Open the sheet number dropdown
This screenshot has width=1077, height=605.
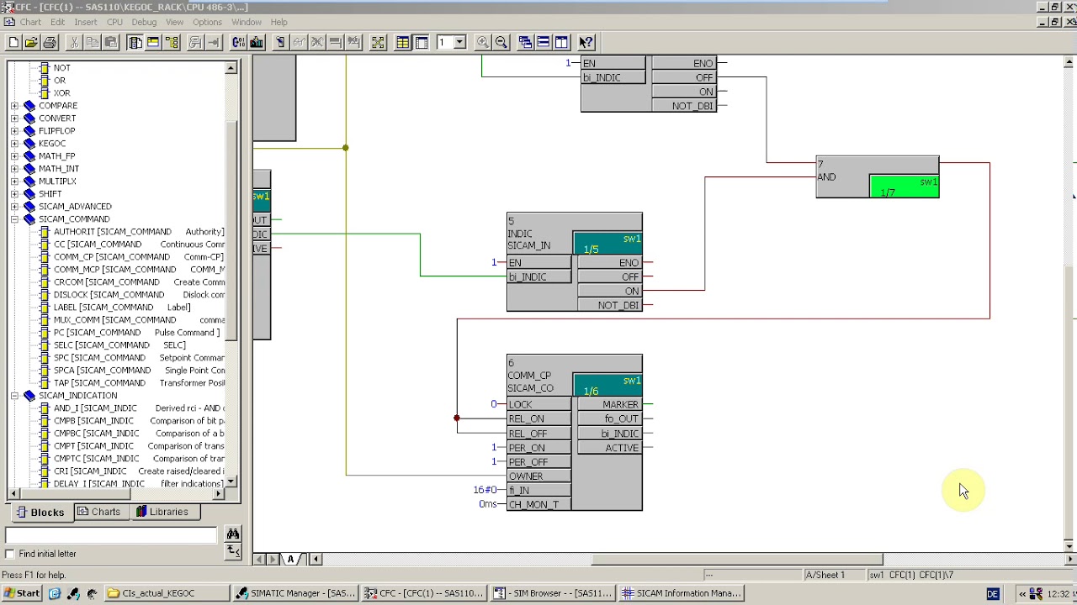(459, 42)
